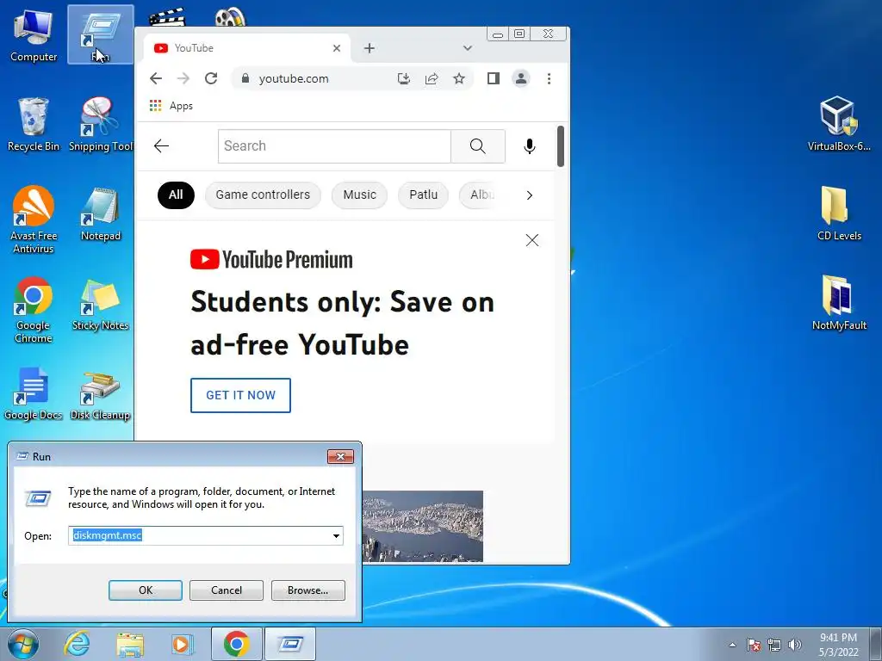
Task: Bookmark this tab with the star icon
Action: tap(459, 78)
